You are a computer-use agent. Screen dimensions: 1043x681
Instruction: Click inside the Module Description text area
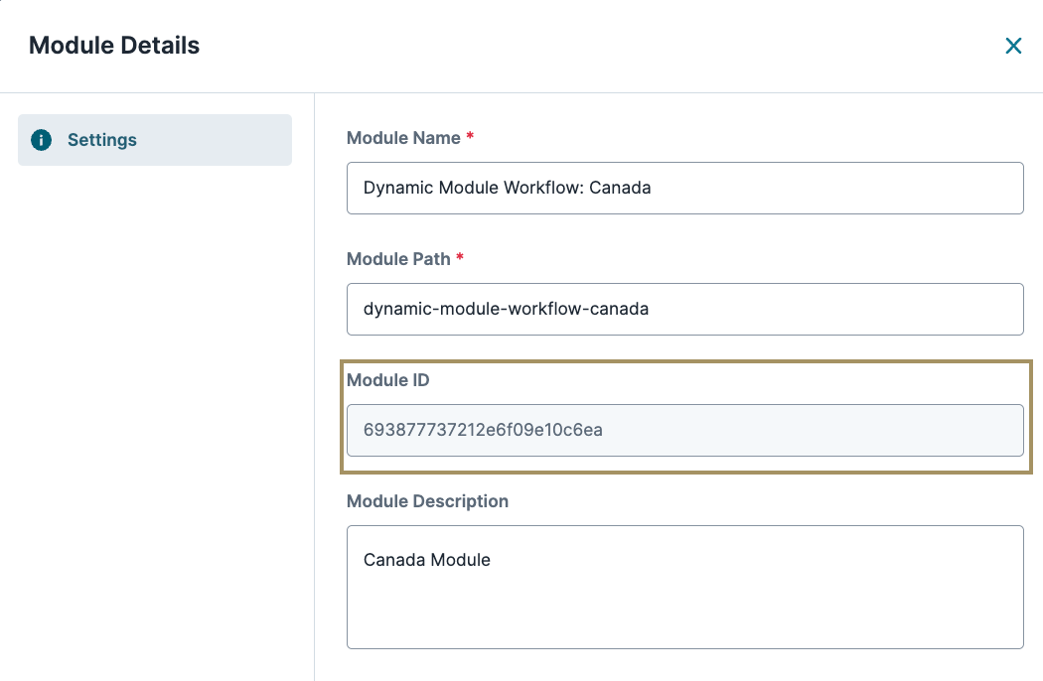pos(685,586)
